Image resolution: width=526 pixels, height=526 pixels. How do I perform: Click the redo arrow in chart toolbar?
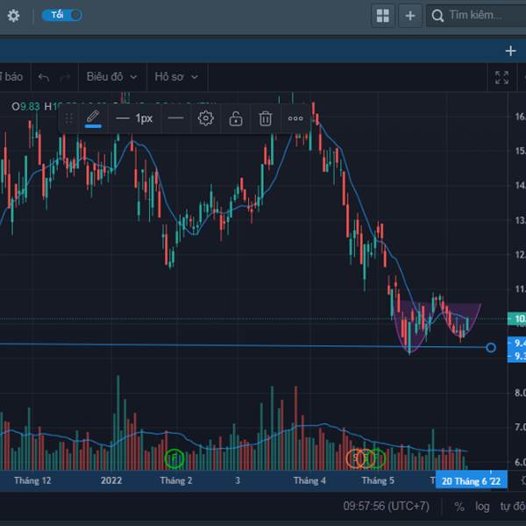click(65, 77)
